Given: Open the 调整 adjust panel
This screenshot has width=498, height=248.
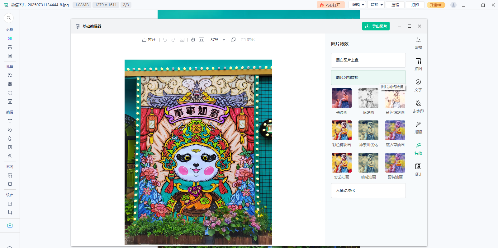Looking at the screenshot, I should [418, 43].
